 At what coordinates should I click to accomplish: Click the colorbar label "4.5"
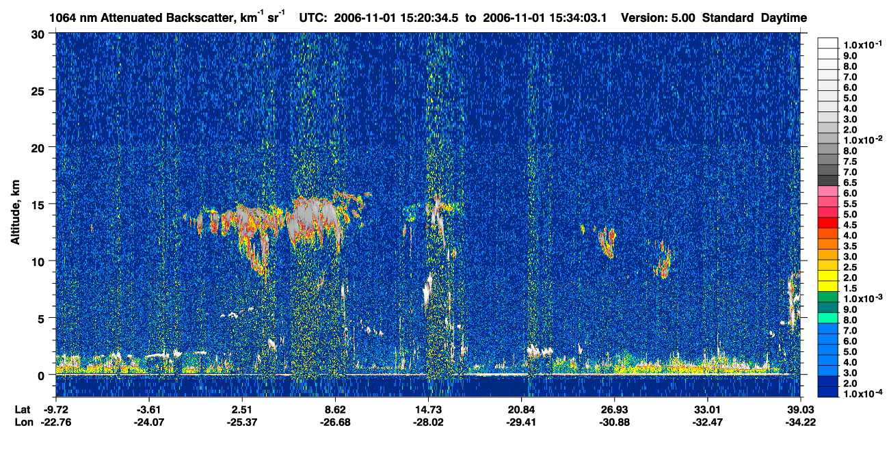(850, 225)
